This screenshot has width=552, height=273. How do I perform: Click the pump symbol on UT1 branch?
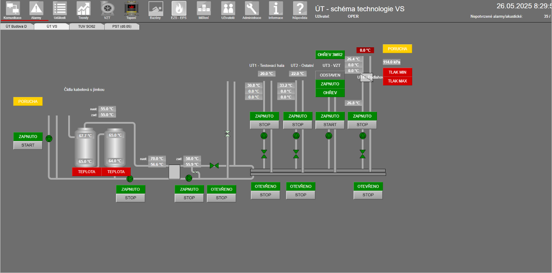tap(264, 136)
